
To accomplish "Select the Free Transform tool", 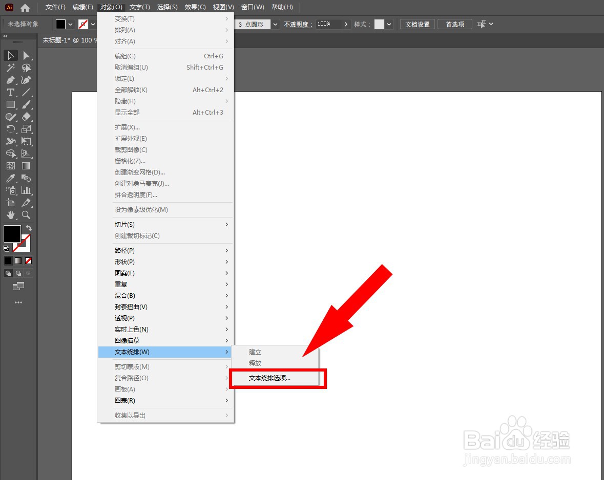I will pos(26,141).
